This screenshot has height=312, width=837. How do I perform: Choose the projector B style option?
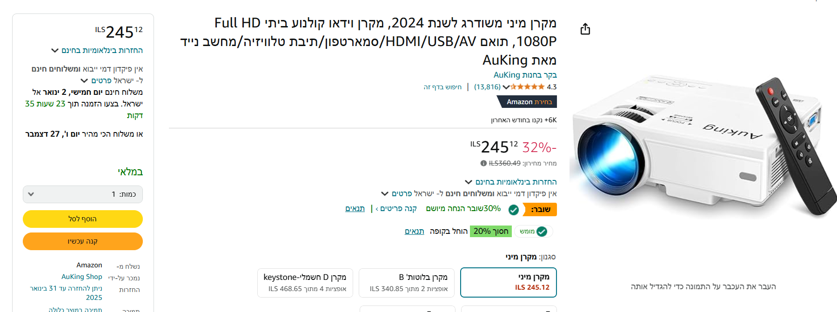coord(407,282)
